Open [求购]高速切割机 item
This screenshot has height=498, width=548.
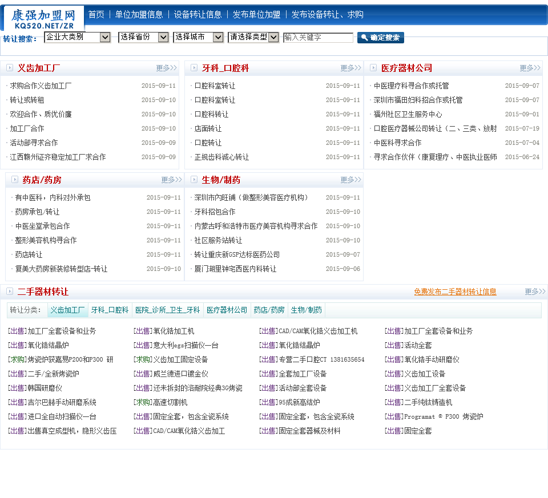[x=160, y=402]
